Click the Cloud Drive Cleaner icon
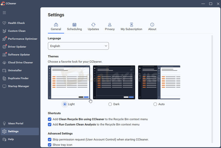 tap(4, 63)
